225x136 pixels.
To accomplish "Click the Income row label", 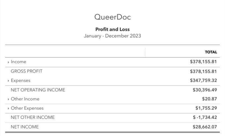I will coord(18,62).
